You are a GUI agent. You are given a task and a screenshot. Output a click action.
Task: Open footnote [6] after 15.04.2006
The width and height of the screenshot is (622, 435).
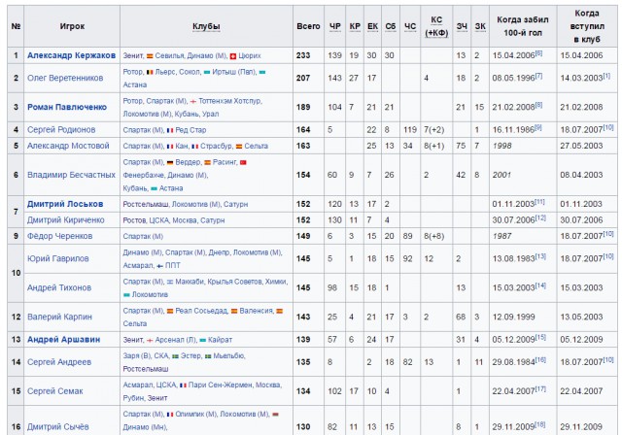click(x=538, y=53)
